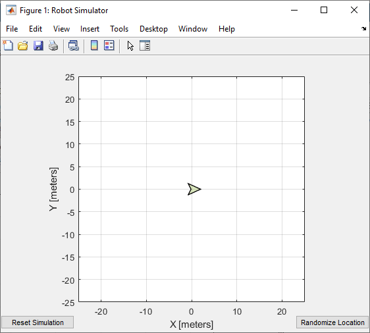Viewport: 370px width, 333px height.
Task: Open the Help menu
Action: (226, 29)
